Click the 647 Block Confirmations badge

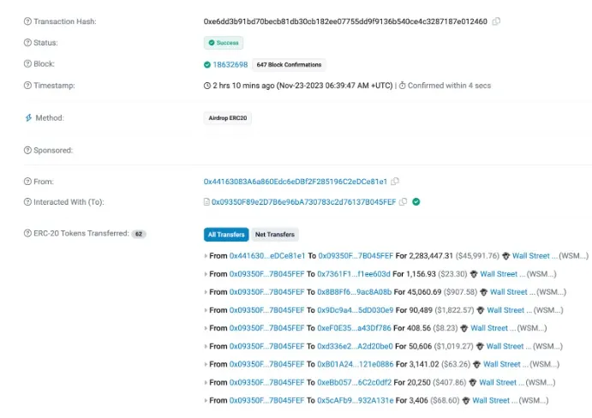[290, 64]
